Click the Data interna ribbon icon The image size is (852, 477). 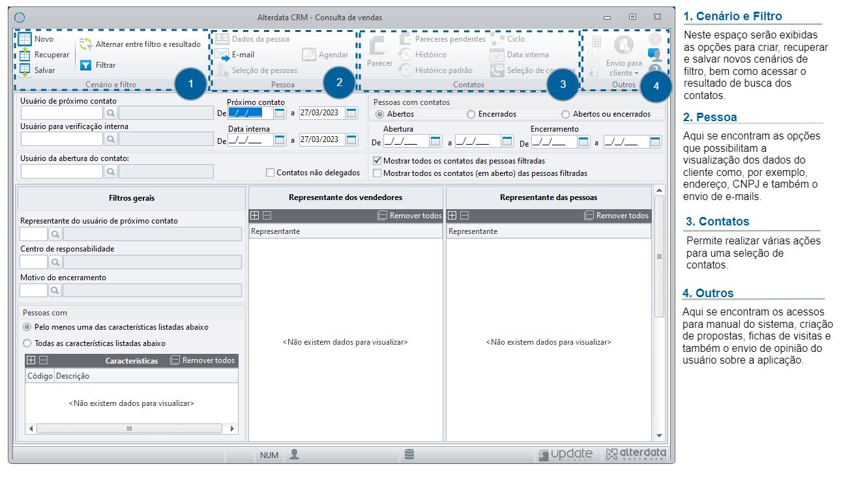[x=497, y=55]
